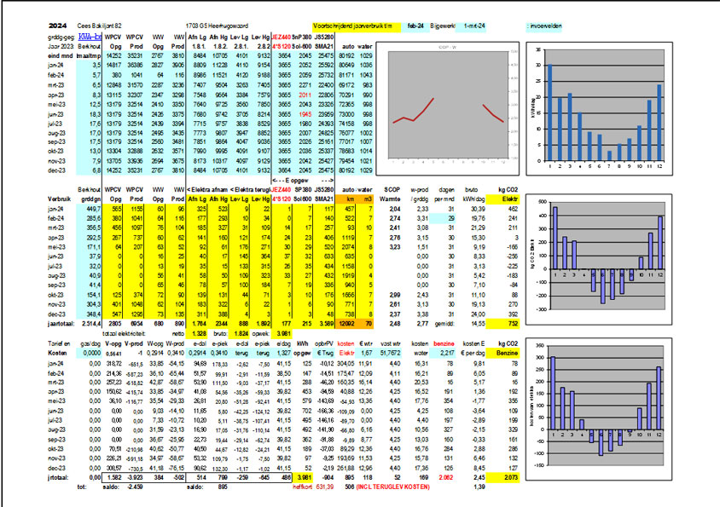
Task: Click the gas/dag tariff cell '0,0000'
Action: 90,353
